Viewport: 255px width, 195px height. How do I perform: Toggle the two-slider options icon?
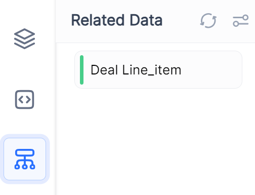point(241,21)
